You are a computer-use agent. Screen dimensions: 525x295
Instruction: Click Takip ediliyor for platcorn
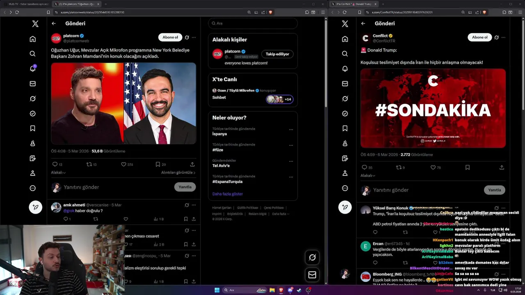(x=277, y=54)
